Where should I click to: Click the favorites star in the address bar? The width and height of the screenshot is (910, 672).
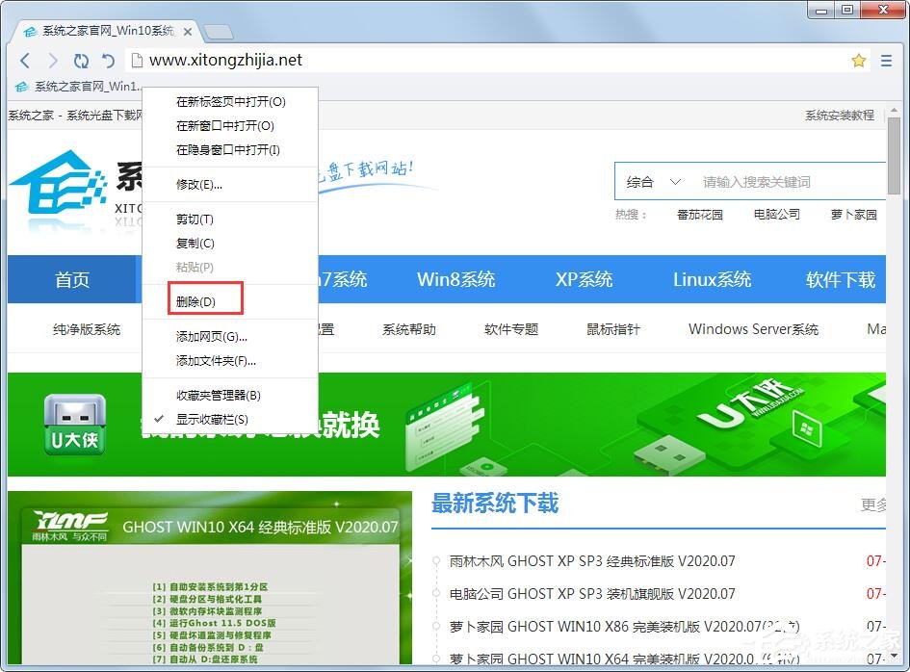click(x=858, y=60)
